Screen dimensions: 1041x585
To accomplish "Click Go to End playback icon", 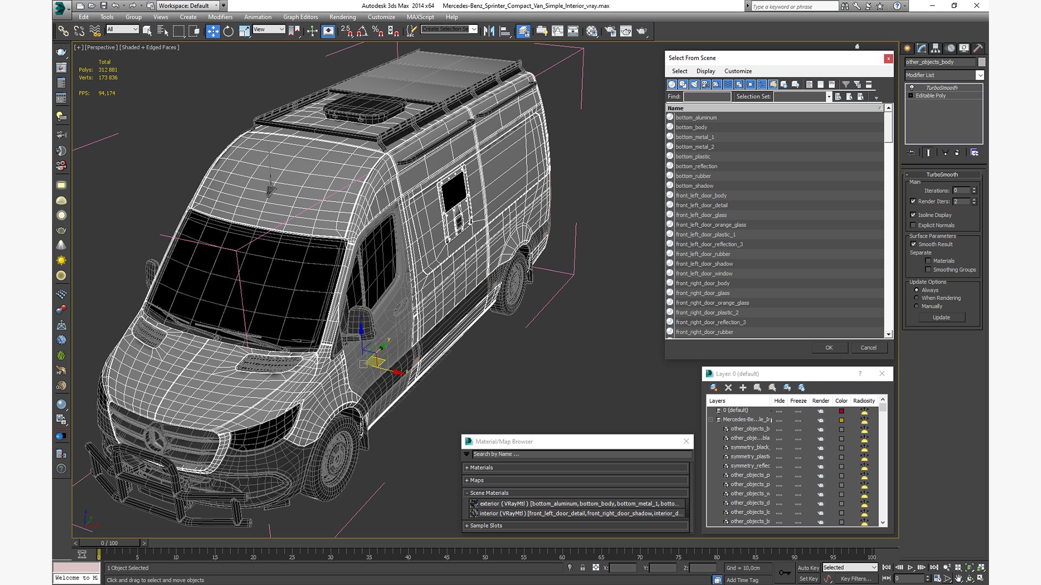I will coord(934,567).
